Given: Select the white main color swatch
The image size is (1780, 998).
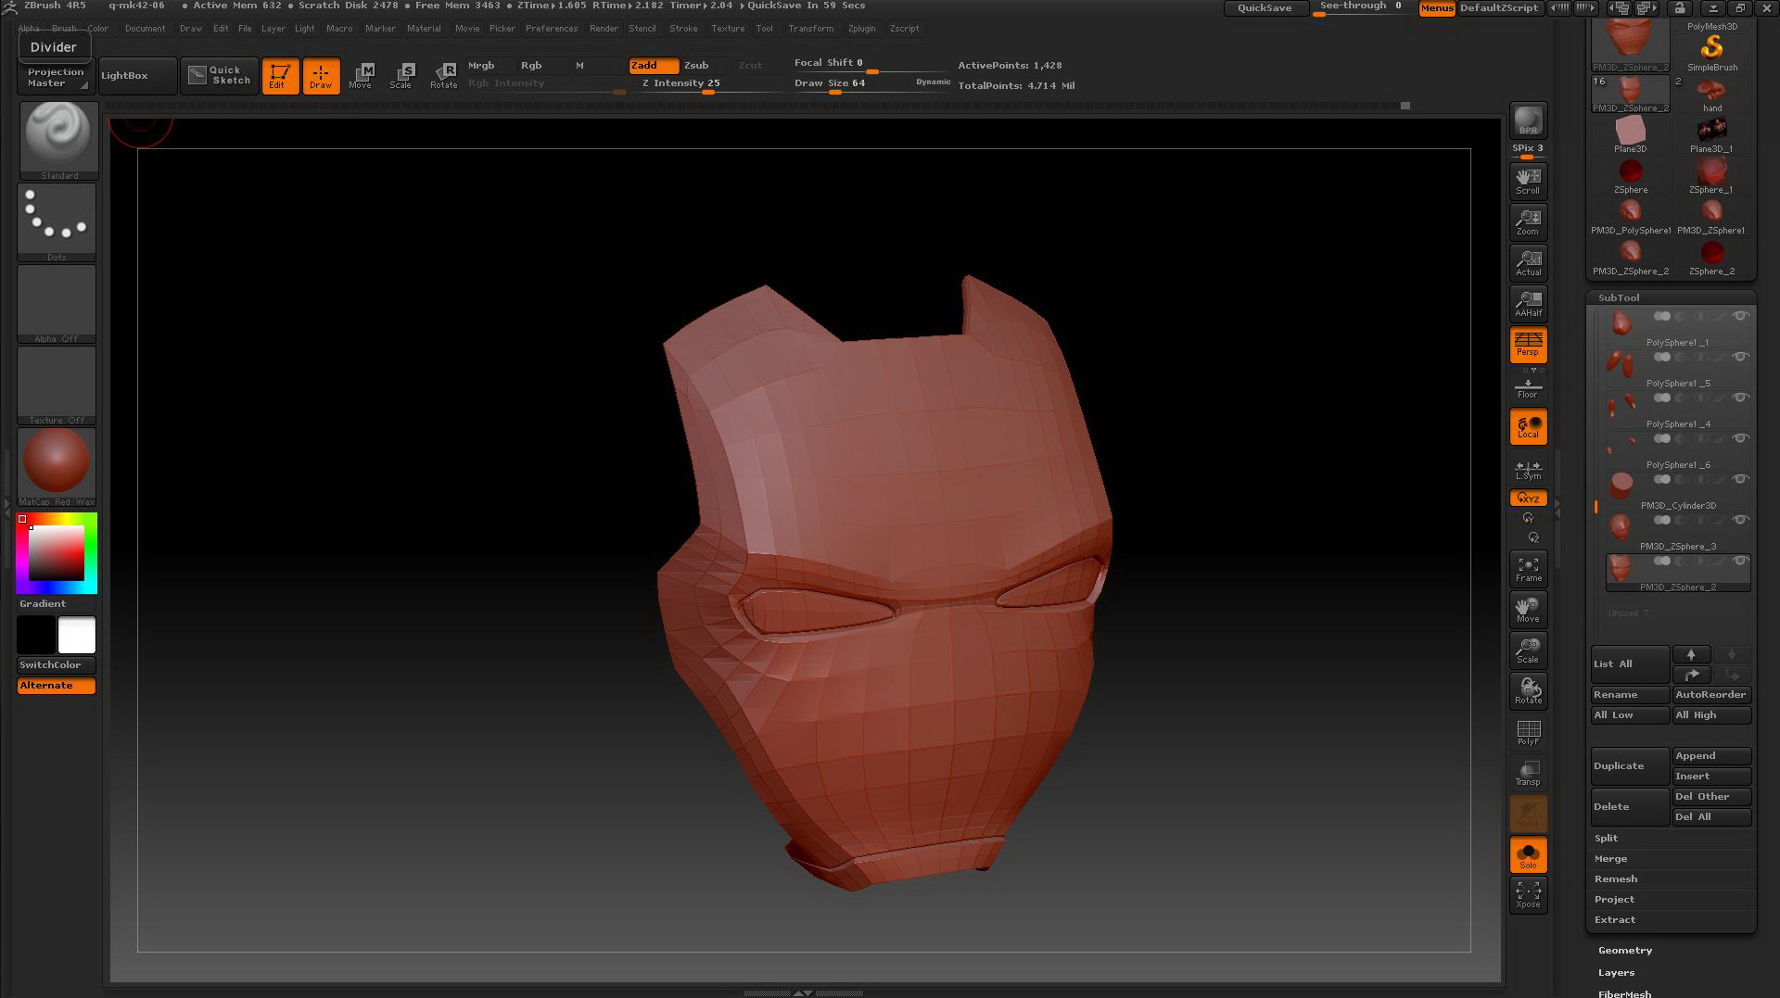Looking at the screenshot, I should point(77,636).
